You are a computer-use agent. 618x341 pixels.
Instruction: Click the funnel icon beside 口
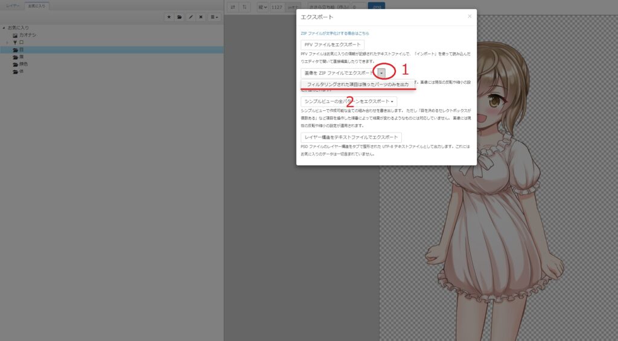tap(15, 43)
